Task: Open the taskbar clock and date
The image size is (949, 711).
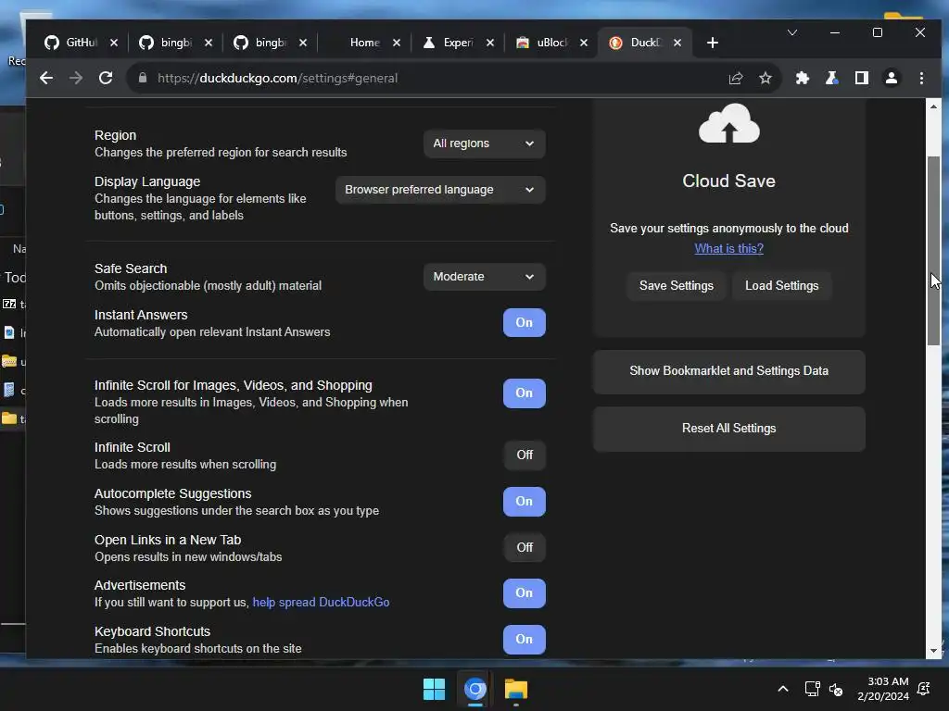Action: click(883, 689)
